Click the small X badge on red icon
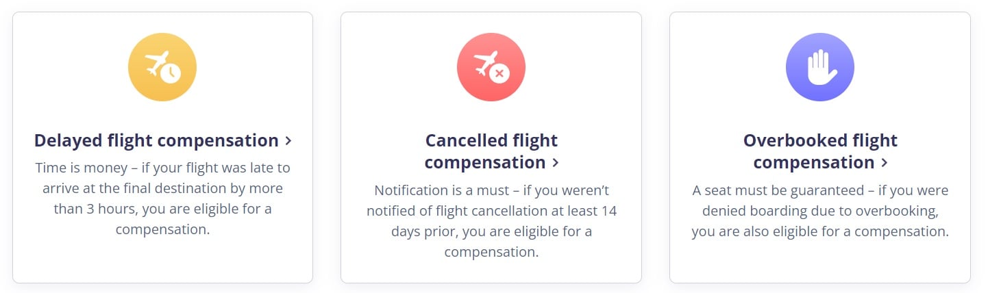The image size is (988, 293). [x=499, y=73]
